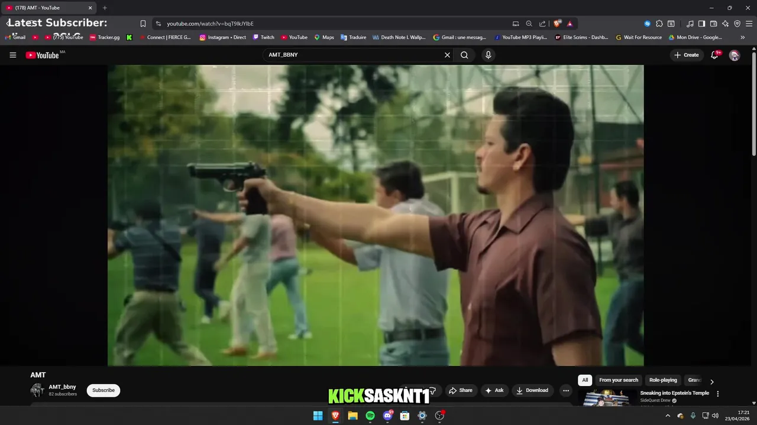Open the YouTube hamburger guide menu
Image resolution: width=757 pixels, height=425 pixels.
pyautogui.click(x=13, y=55)
